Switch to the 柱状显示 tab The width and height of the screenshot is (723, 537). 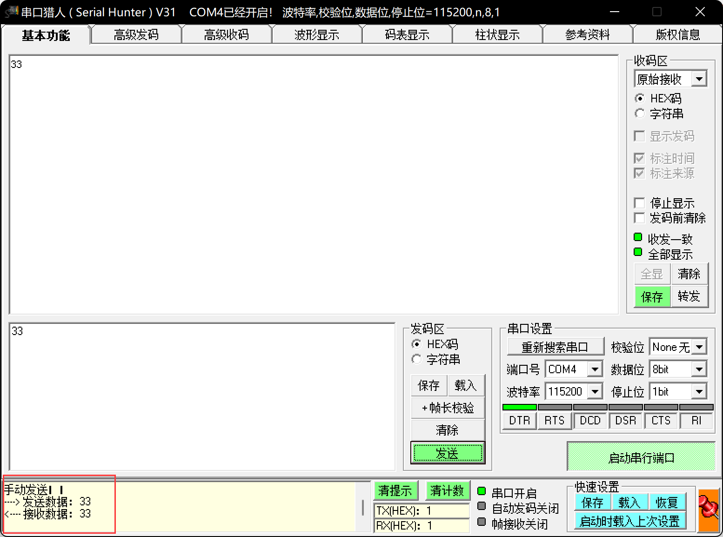(x=497, y=35)
